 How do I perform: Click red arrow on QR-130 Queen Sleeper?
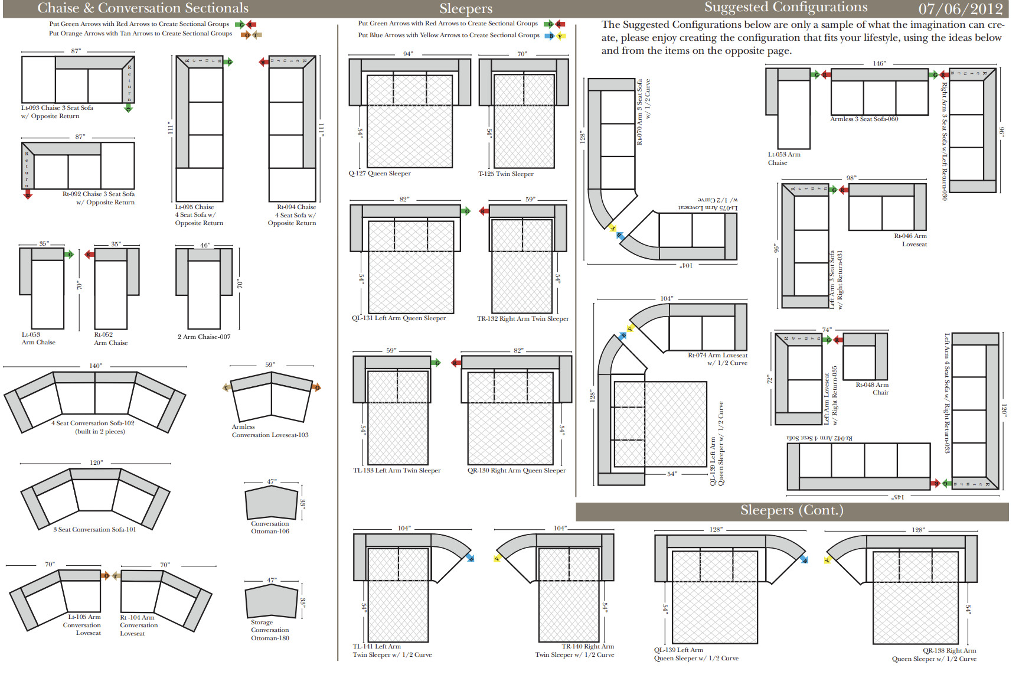[456, 363]
